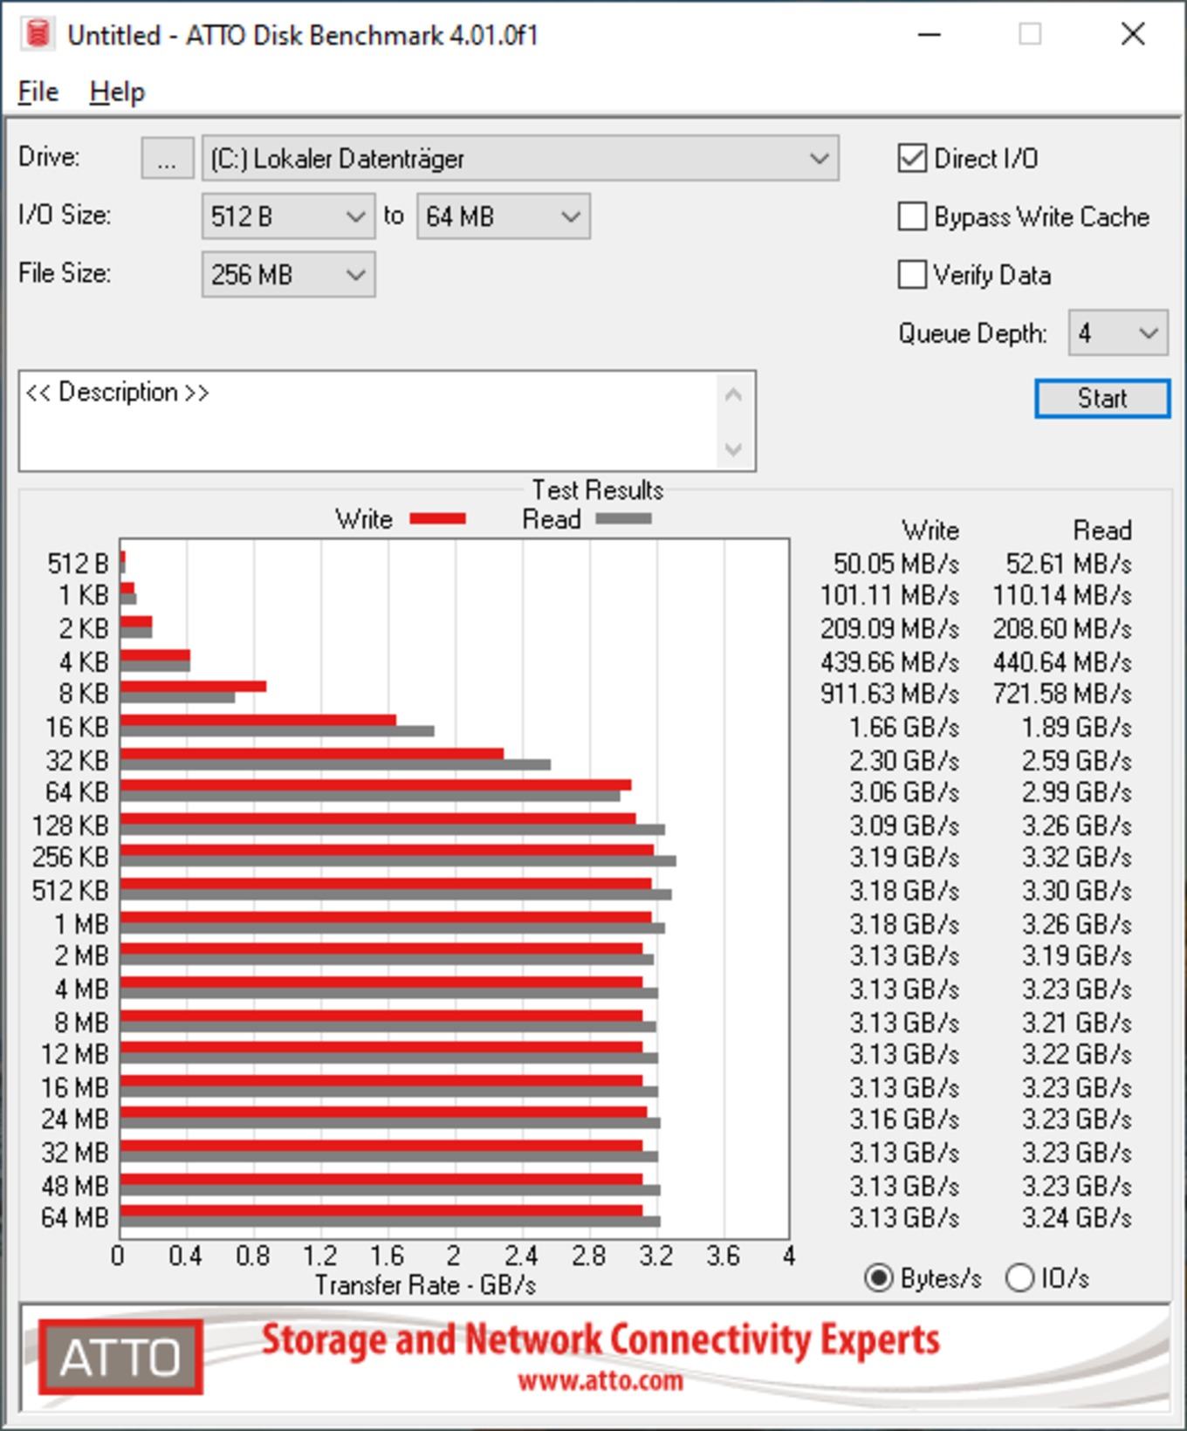The image size is (1187, 1431).
Task: Click the Description scrollbar down arrow
Action: click(733, 449)
